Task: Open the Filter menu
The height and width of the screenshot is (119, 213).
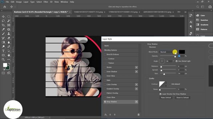Action: pyautogui.click(x=46, y=2)
